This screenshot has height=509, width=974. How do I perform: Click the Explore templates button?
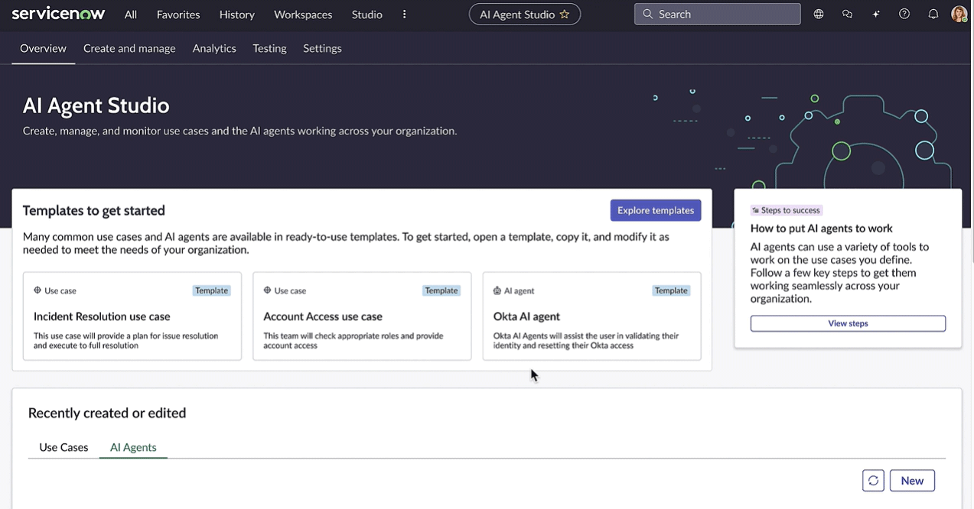[x=656, y=210]
